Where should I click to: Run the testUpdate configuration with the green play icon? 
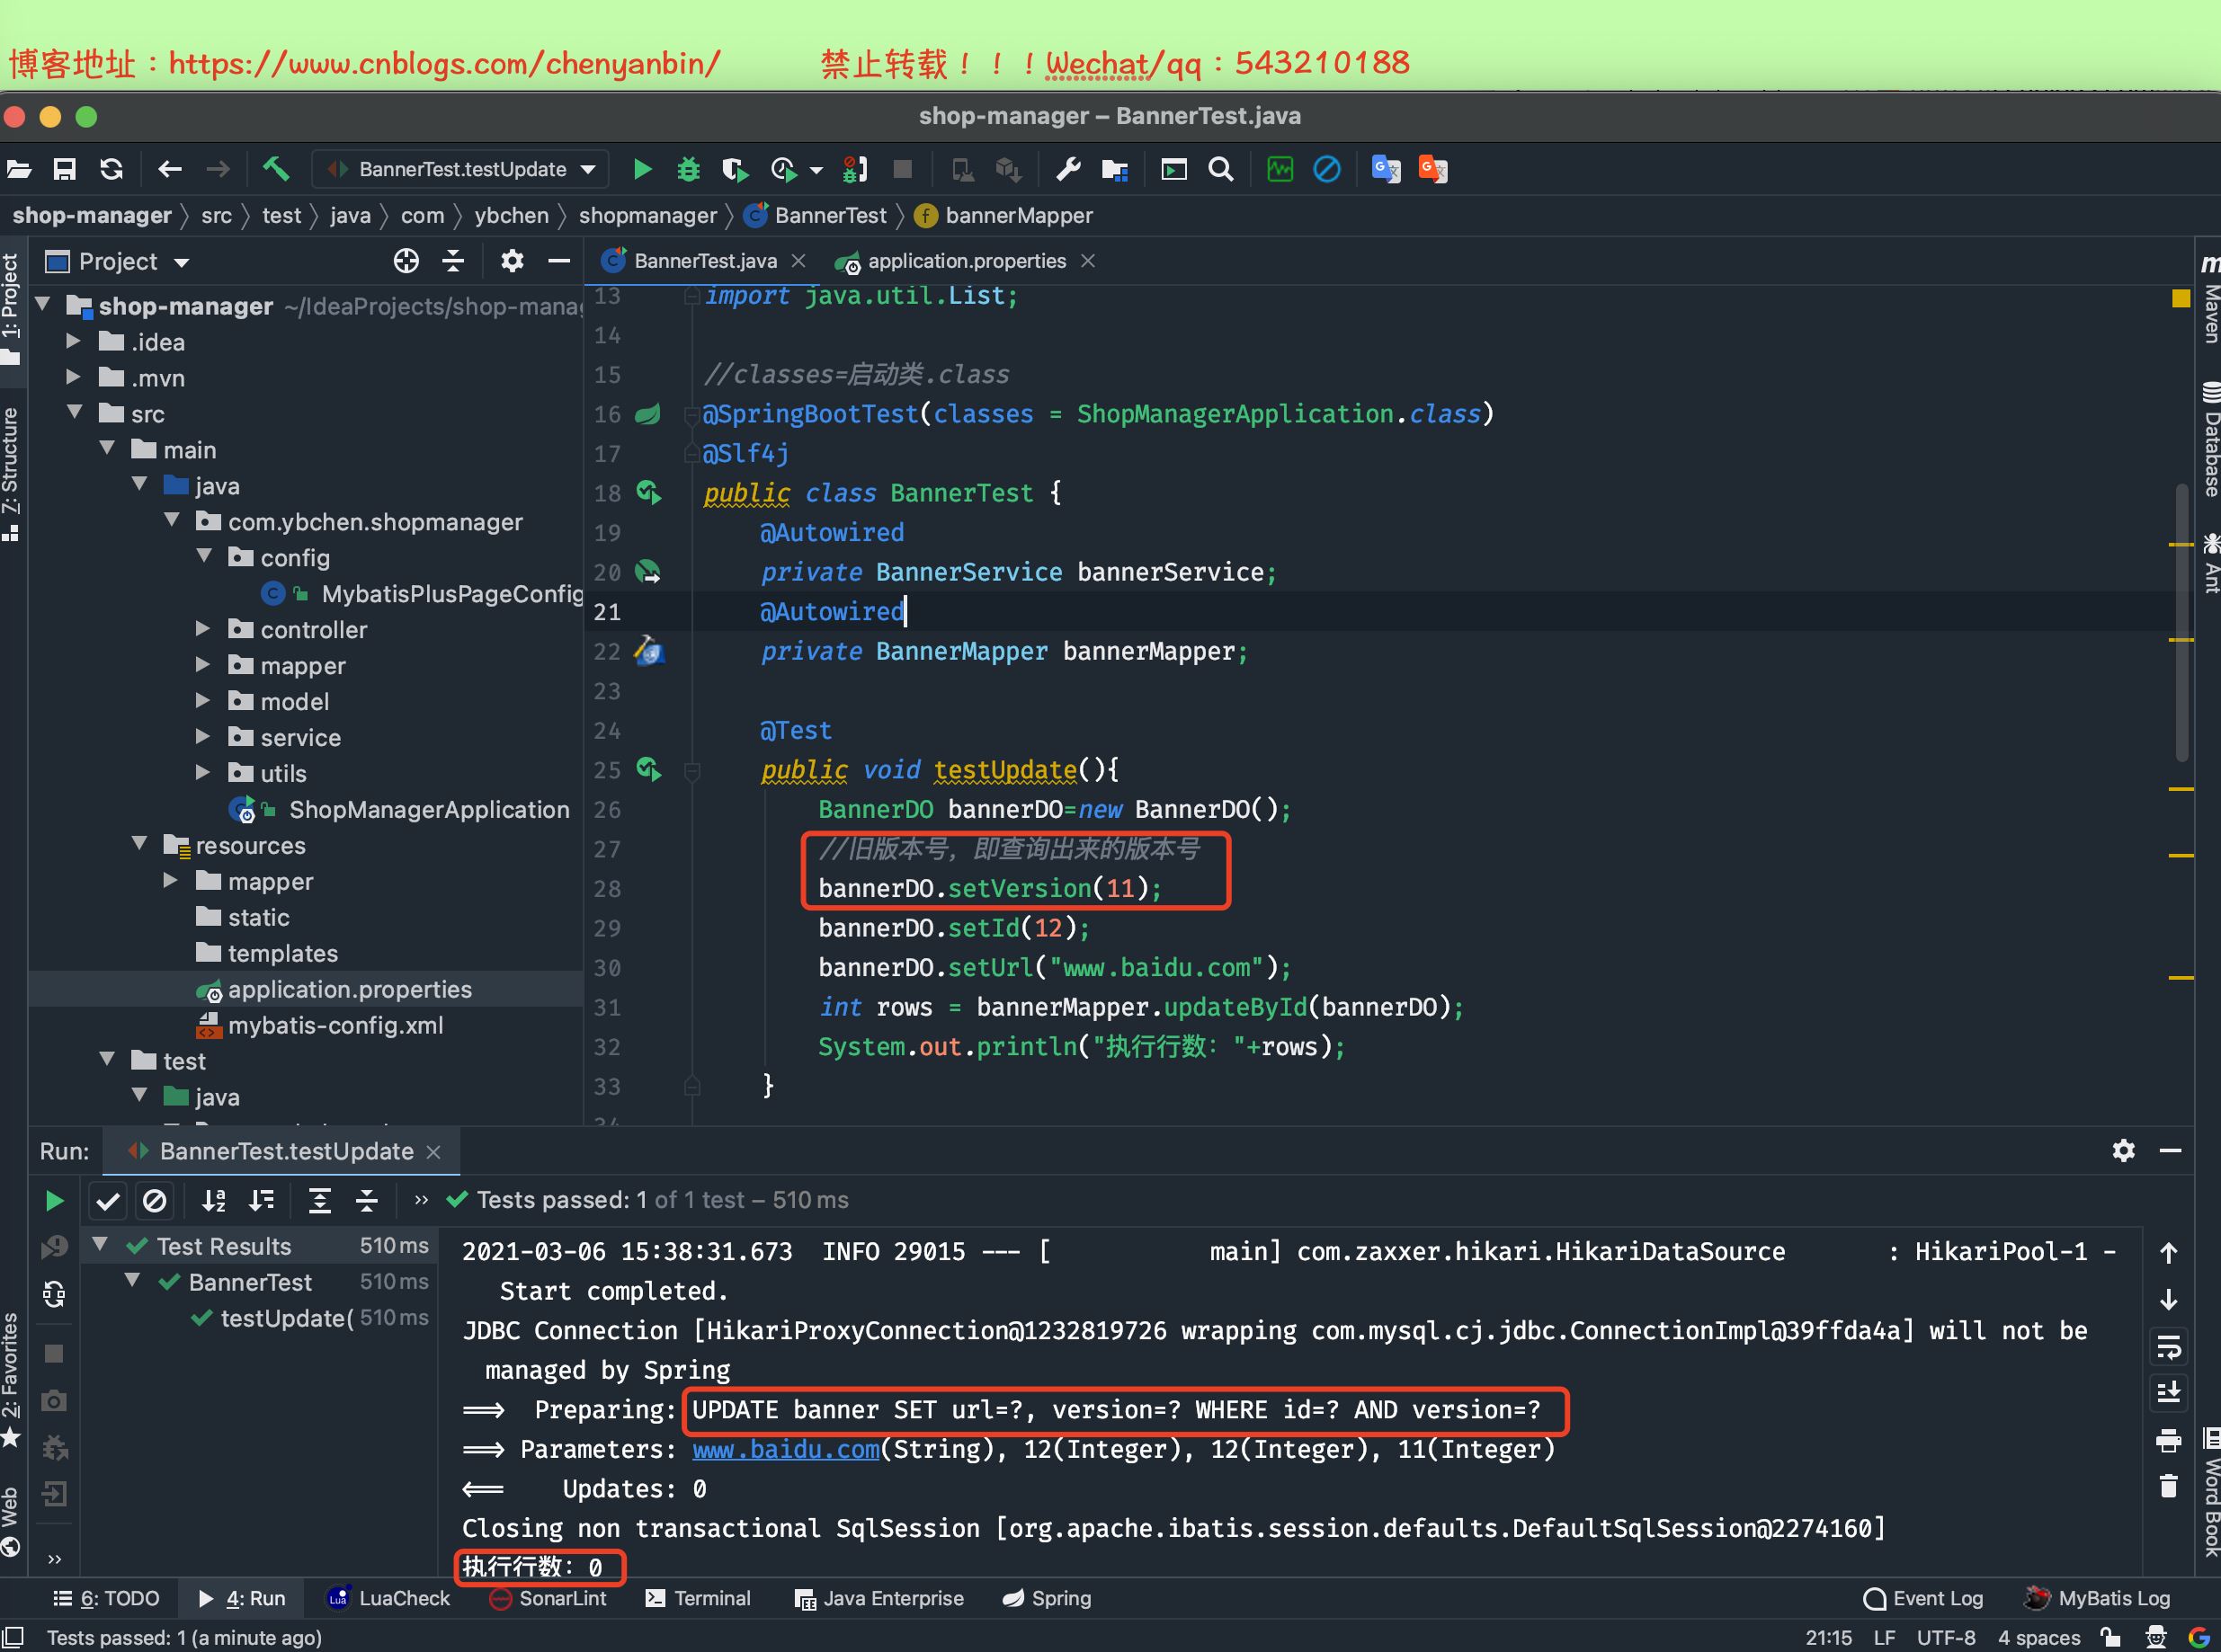coord(643,169)
